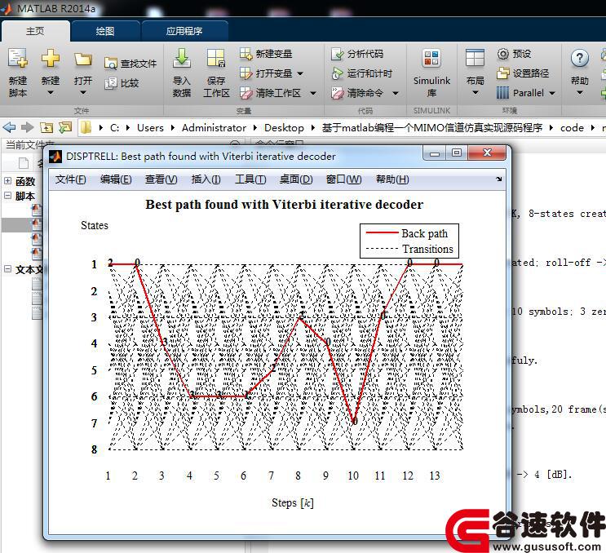The width and height of the screenshot is (606, 553).
Task: Open 插入(I) menu in figure window
Action: point(206,179)
